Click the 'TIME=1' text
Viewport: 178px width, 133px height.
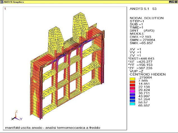click(137, 27)
